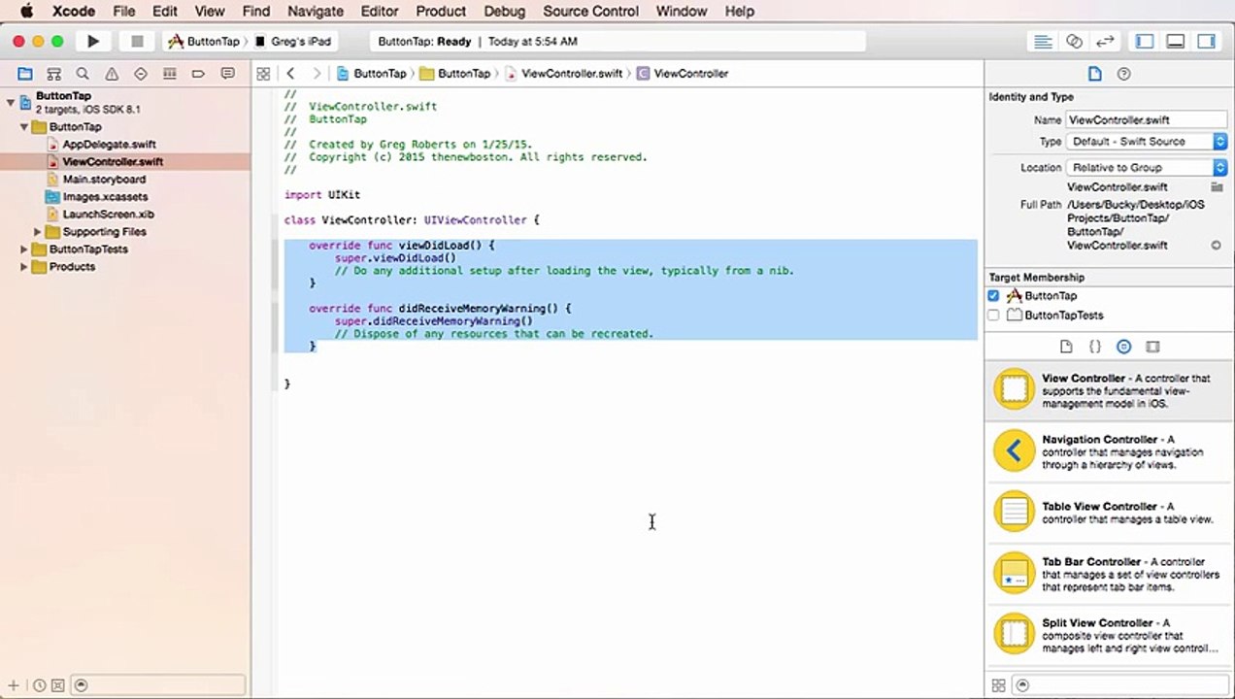The image size is (1235, 699).
Task: Expand the ButtonTapTests folder
Action: pyautogui.click(x=24, y=250)
